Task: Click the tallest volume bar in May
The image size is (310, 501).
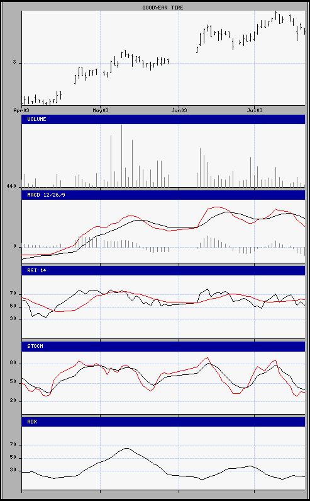Action: (121, 156)
